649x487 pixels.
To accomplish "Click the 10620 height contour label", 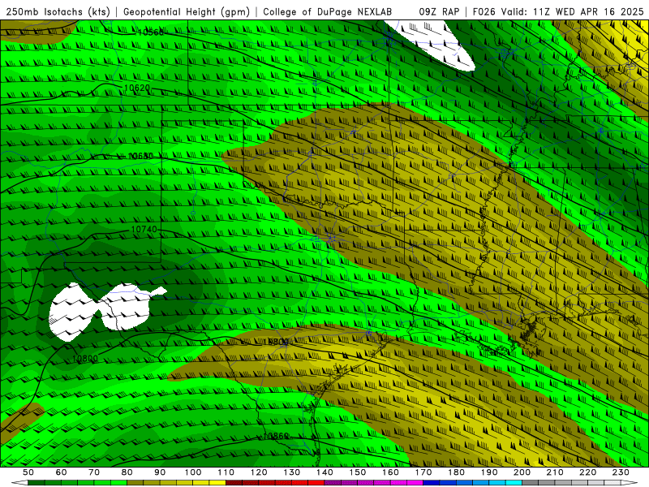I will [x=137, y=88].
